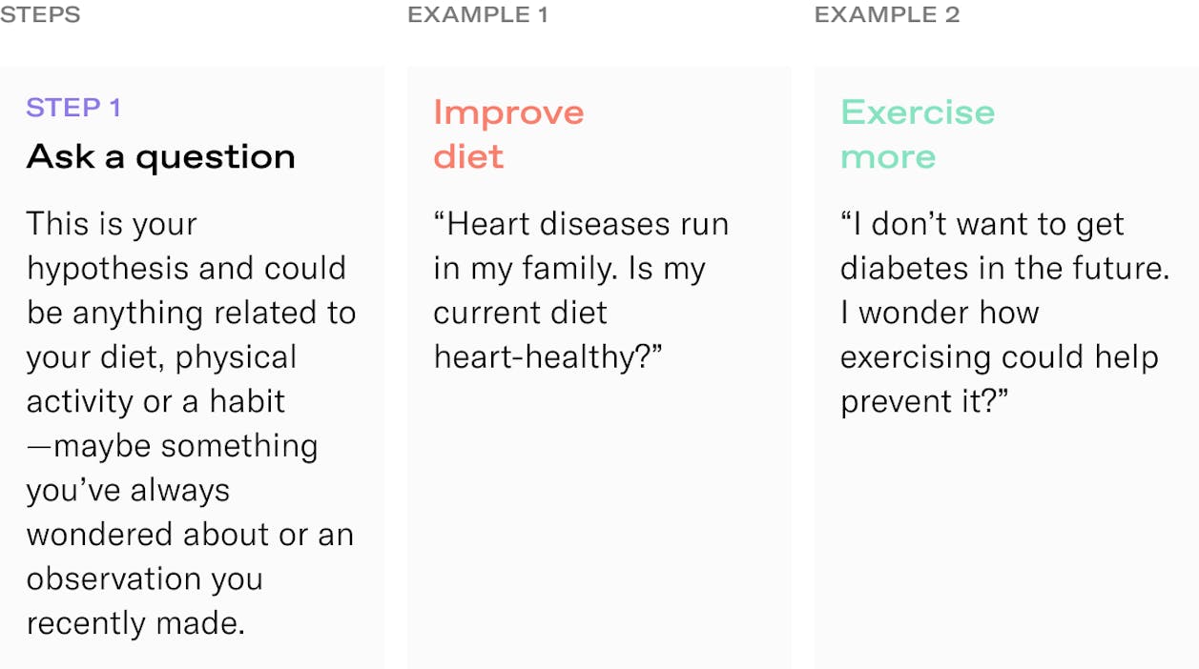Click the word diet in Improve diet

click(468, 157)
